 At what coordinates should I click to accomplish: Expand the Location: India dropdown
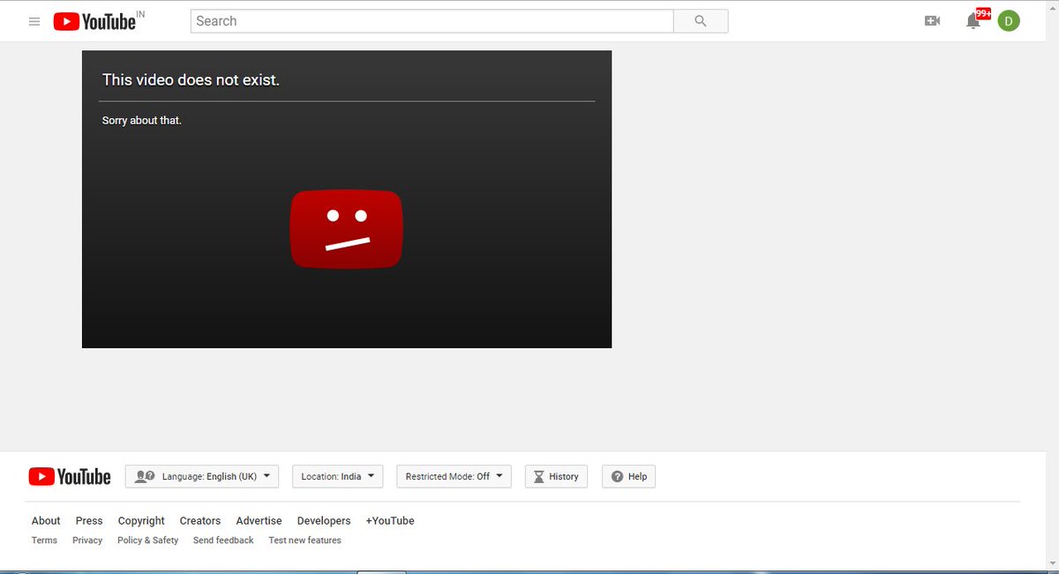pyautogui.click(x=337, y=476)
